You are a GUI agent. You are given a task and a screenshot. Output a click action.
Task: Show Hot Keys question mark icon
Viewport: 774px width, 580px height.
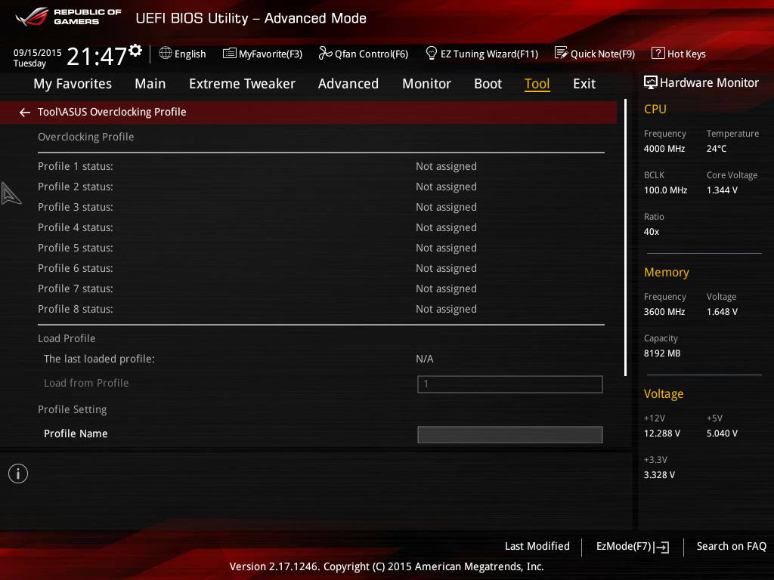[658, 53]
